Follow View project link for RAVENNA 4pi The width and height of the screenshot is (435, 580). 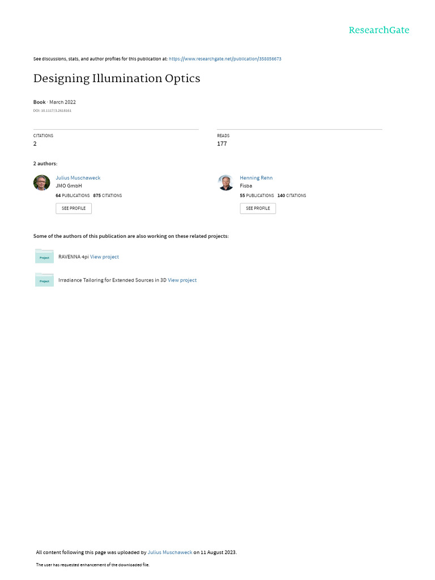click(x=104, y=257)
